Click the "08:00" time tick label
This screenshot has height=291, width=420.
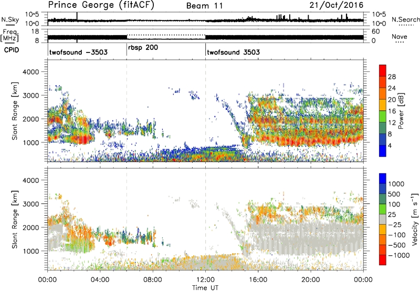(x=153, y=280)
